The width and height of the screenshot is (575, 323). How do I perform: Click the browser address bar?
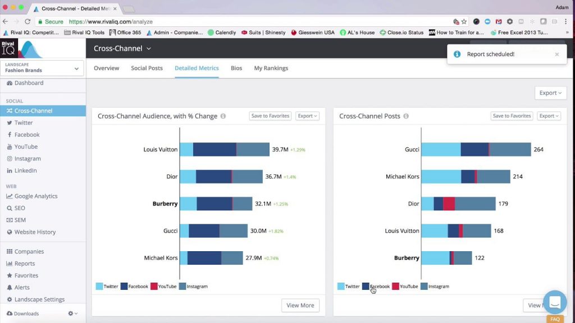(x=242, y=22)
